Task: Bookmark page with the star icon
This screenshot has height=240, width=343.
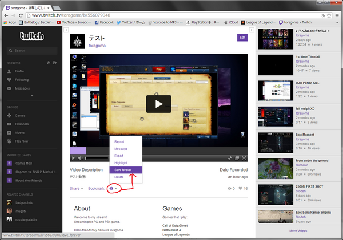Action: coord(329,15)
